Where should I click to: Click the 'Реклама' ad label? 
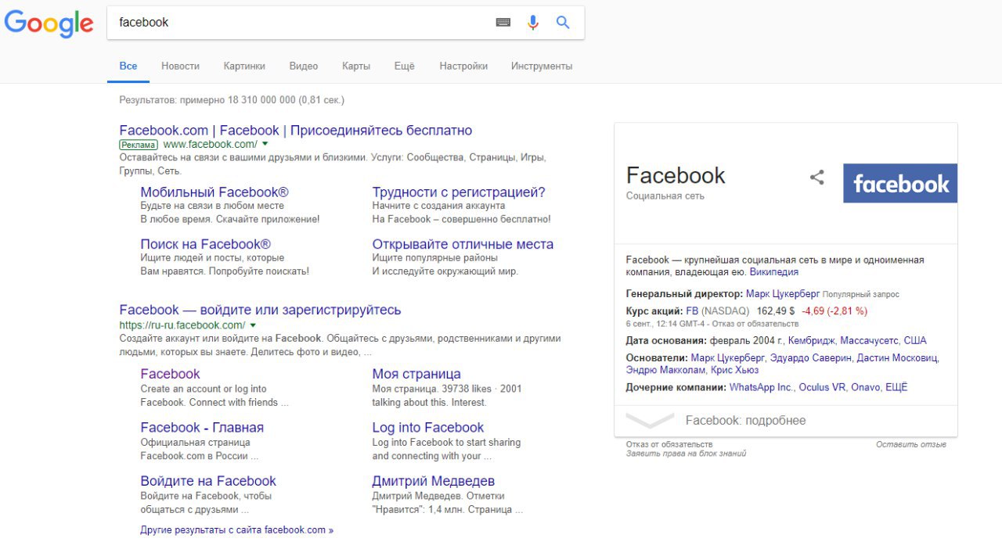point(139,145)
